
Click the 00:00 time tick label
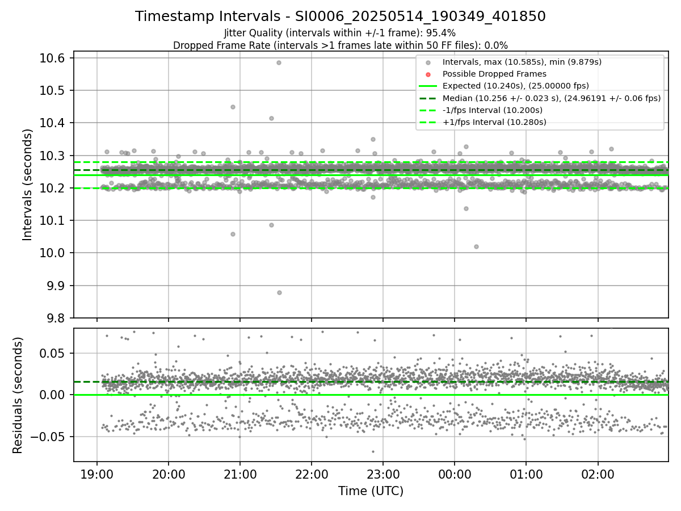click(455, 474)
